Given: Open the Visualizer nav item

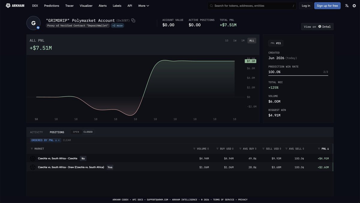Looking at the screenshot, I should coord(86,6).
